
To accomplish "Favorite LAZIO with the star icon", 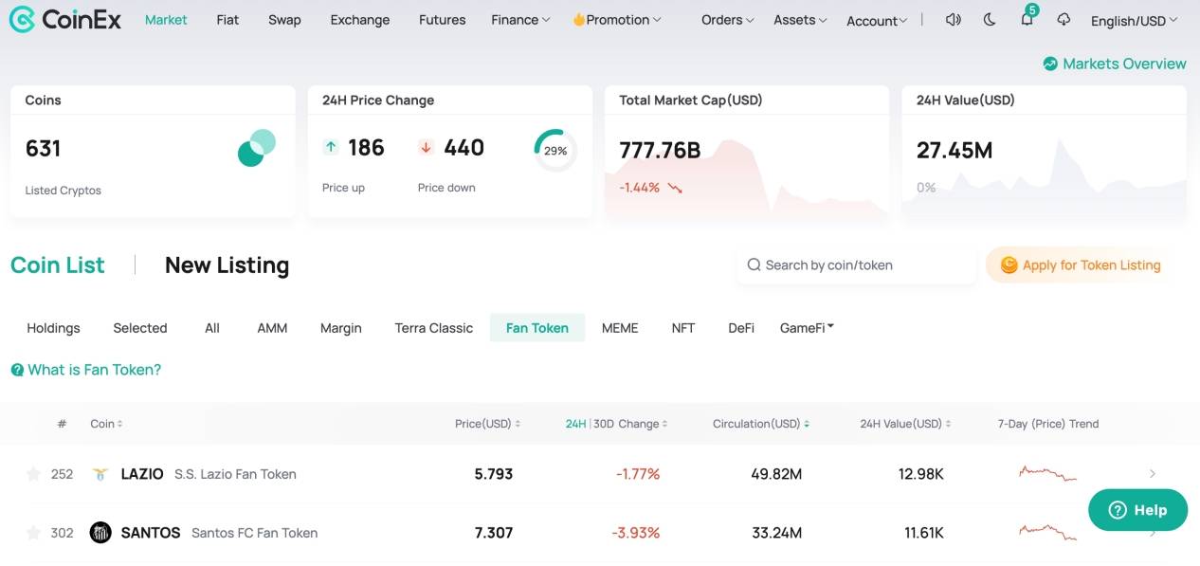I will pos(33,474).
